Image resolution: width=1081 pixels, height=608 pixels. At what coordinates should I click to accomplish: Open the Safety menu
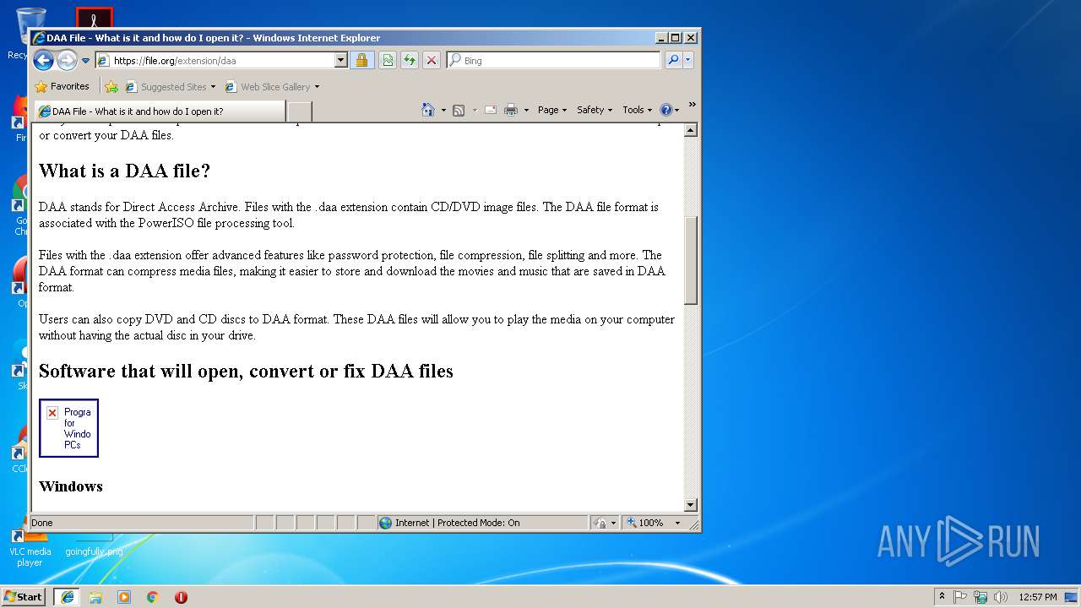595,110
